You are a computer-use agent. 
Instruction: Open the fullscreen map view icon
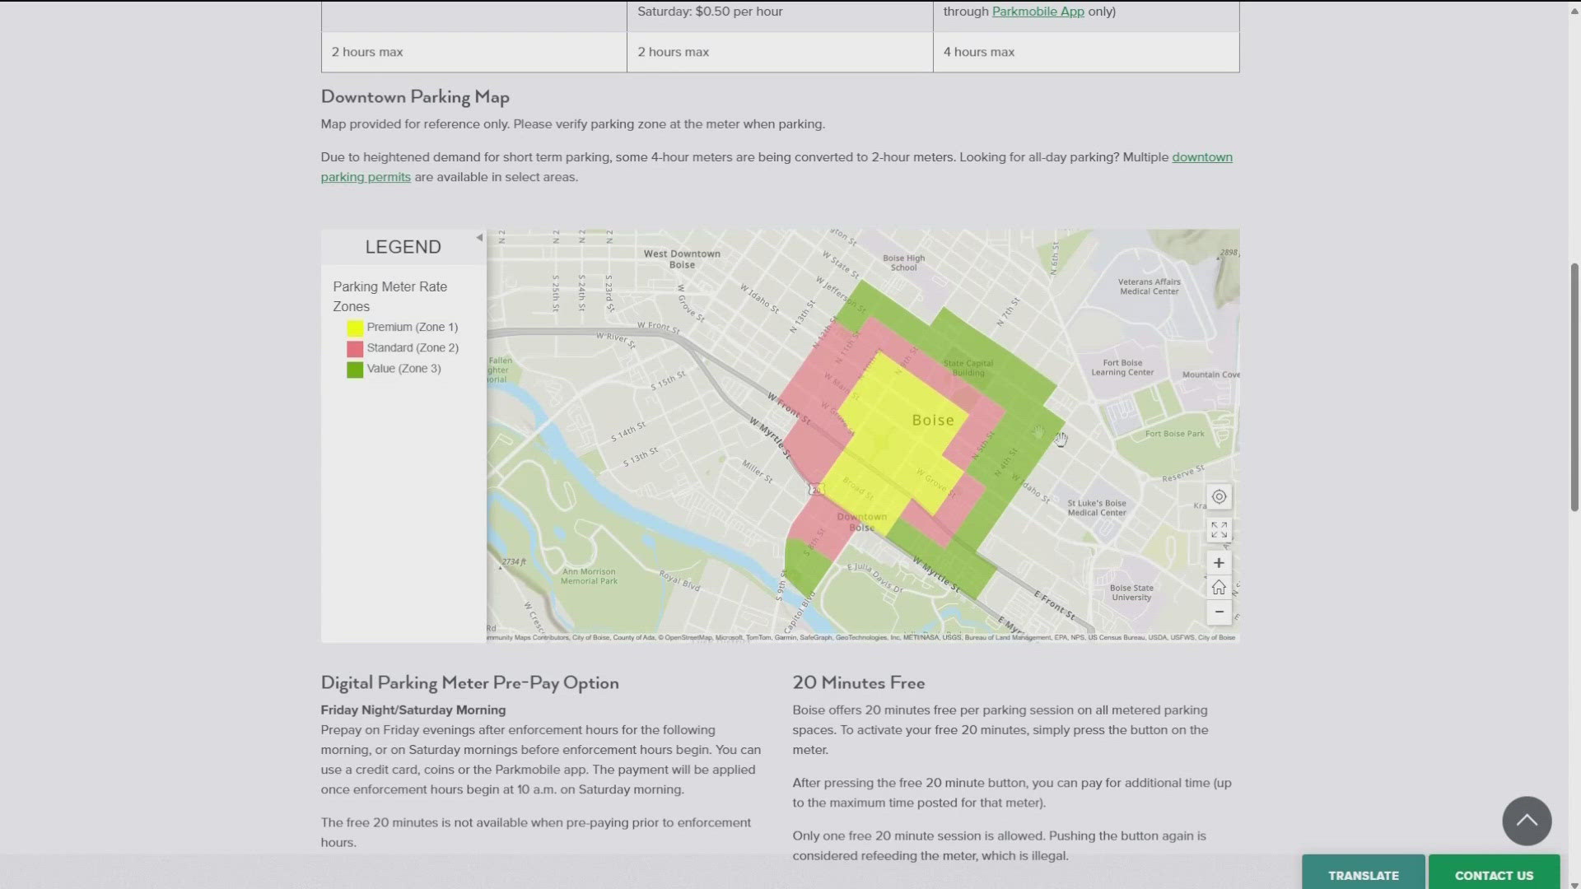[x=1219, y=530]
